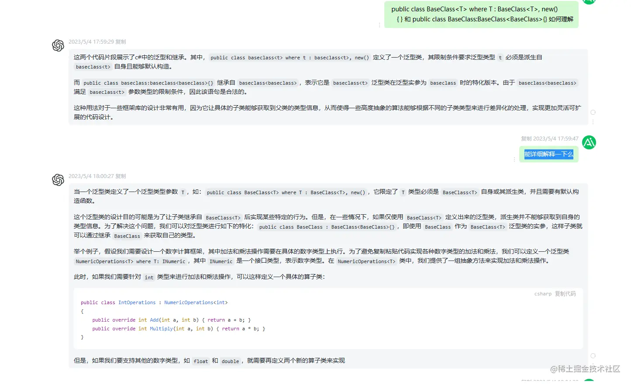Viewport: 631px width, 384px height.
Task: Open the three-dot menu beside 能详细解释一下么 message
Action: 514,160
